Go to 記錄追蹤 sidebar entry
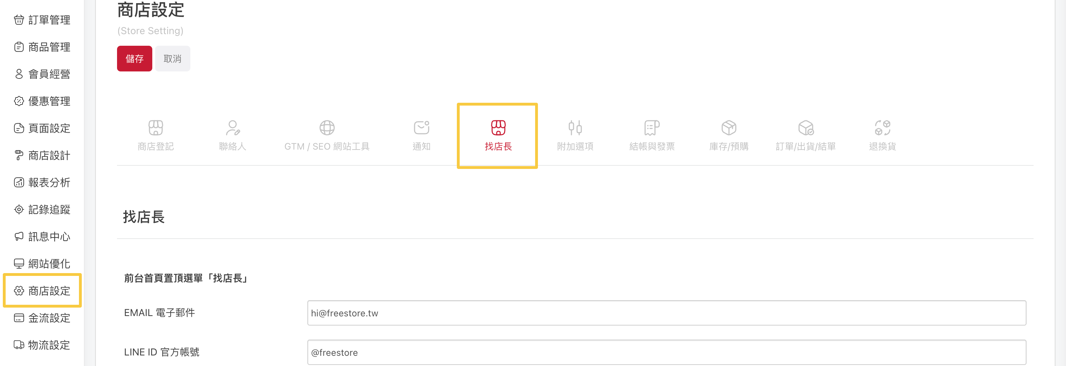1066x366 pixels. pyautogui.click(x=49, y=209)
